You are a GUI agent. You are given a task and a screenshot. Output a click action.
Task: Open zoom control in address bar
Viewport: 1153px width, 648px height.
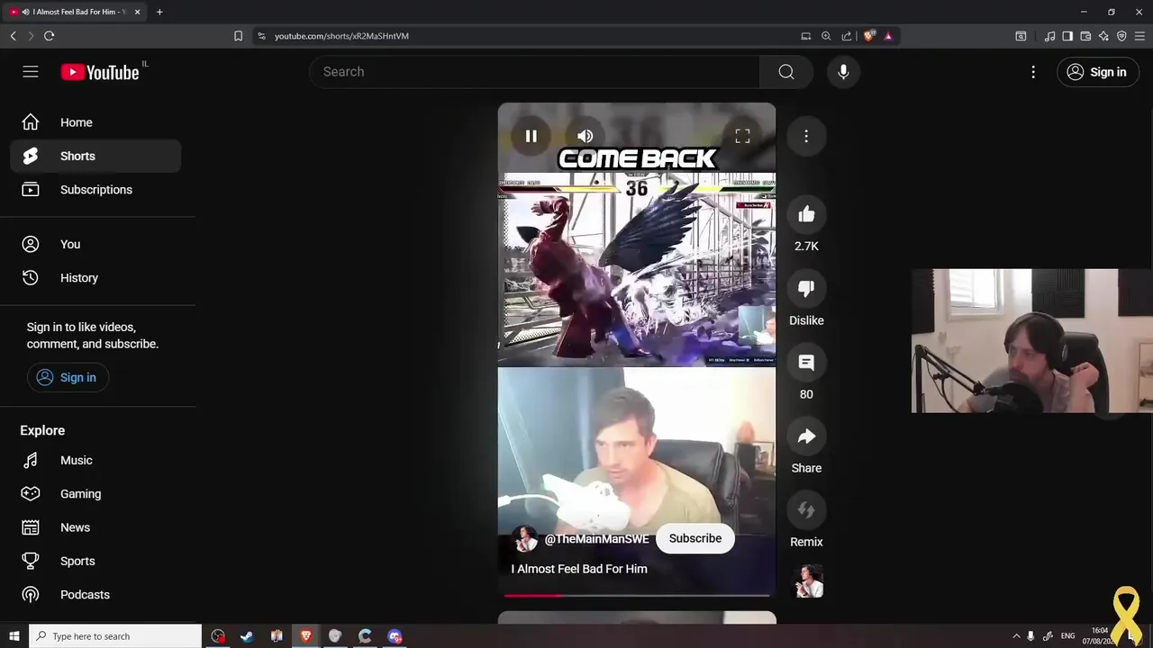click(826, 36)
